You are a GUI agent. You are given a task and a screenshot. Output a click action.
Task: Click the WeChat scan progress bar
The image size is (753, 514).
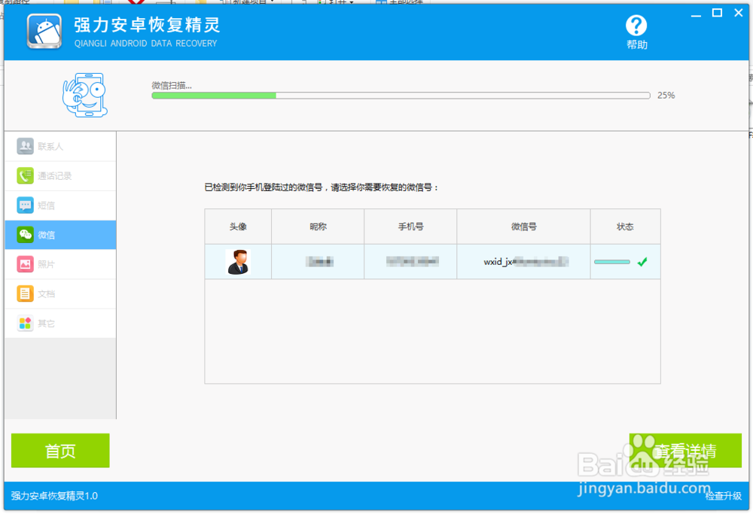pyautogui.click(x=401, y=96)
